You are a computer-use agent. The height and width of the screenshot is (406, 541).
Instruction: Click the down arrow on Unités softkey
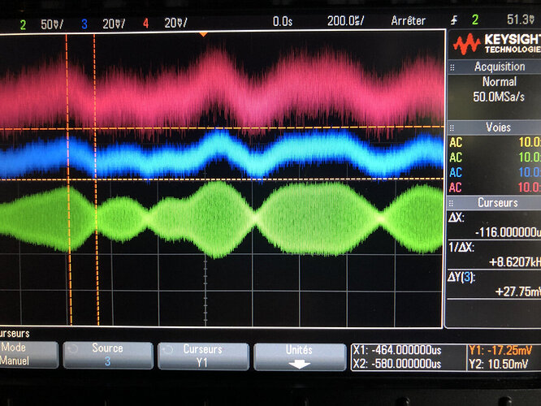tap(299, 365)
